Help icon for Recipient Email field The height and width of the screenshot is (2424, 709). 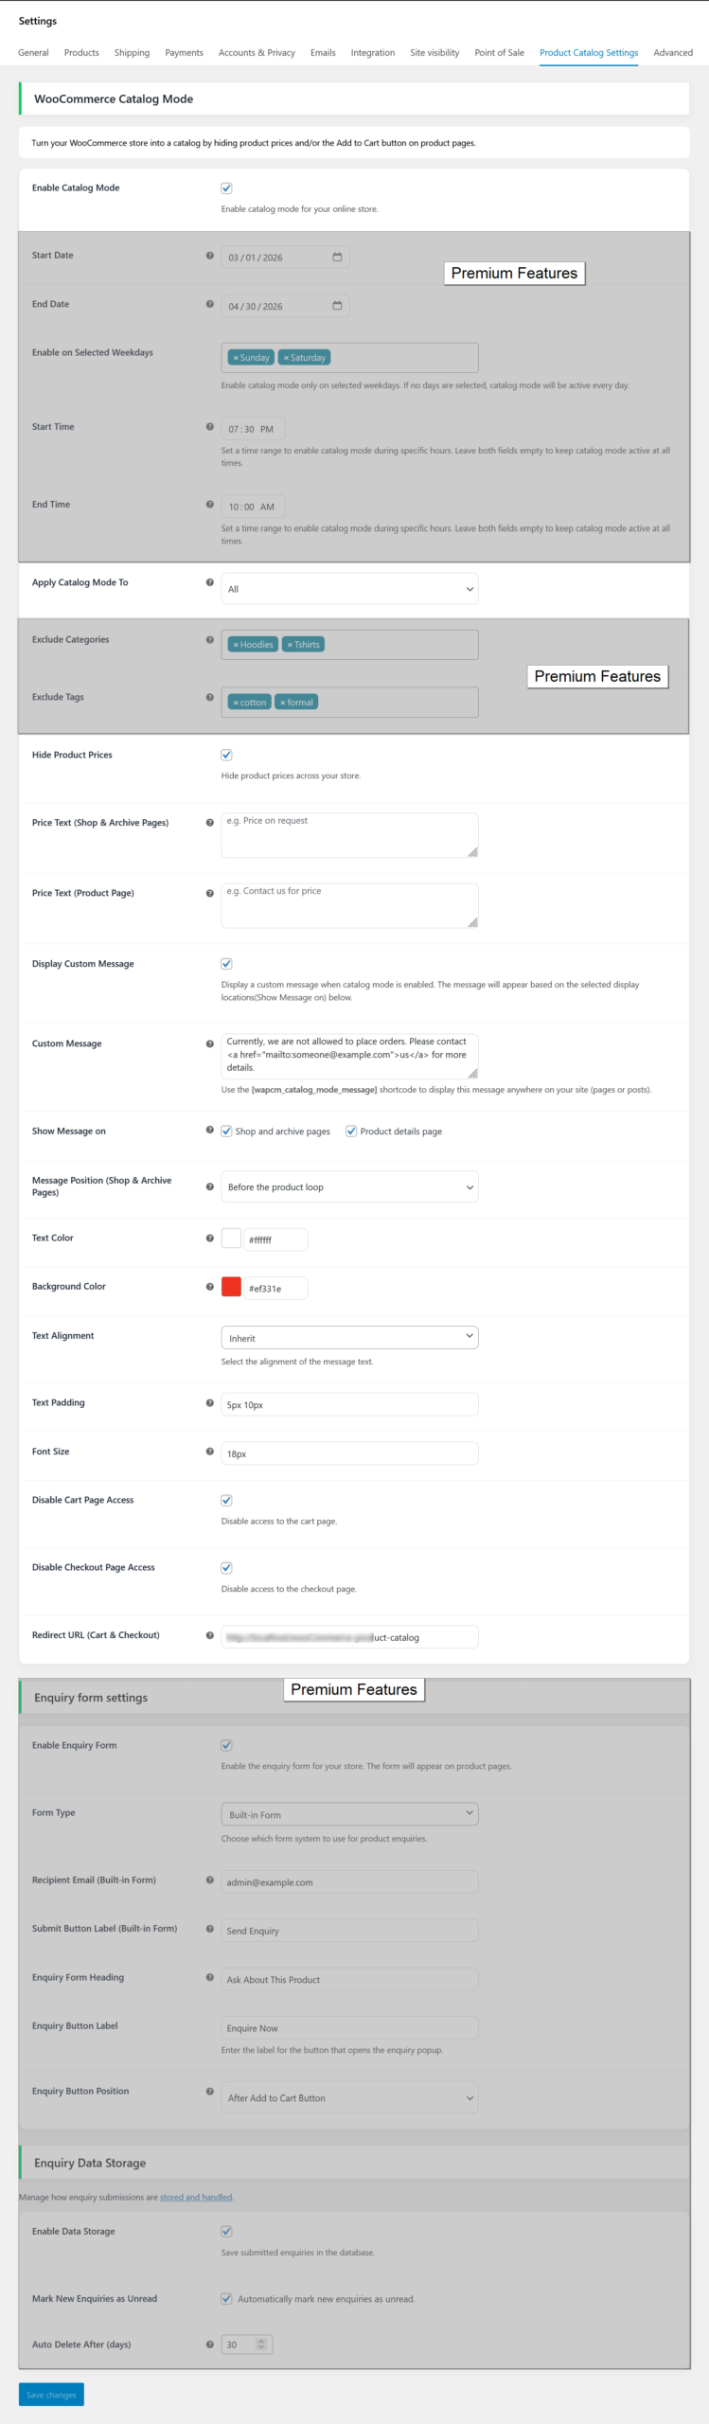coord(210,1880)
